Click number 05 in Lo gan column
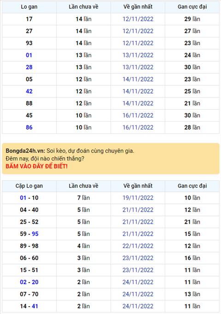The height and width of the screenshot is (314, 221). pos(29,79)
